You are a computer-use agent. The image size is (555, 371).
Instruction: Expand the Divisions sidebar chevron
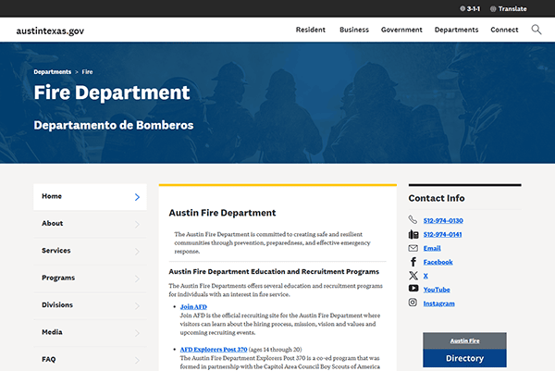click(x=137, y=306)
